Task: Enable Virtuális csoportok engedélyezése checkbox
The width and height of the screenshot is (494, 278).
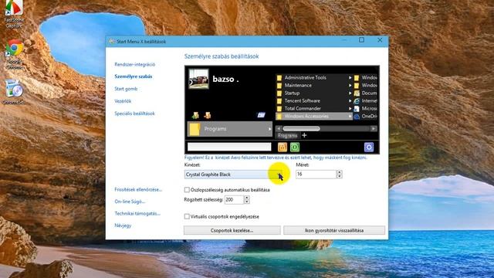Action: pos(187,216)
